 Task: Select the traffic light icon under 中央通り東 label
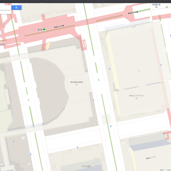tap(157, 7)
